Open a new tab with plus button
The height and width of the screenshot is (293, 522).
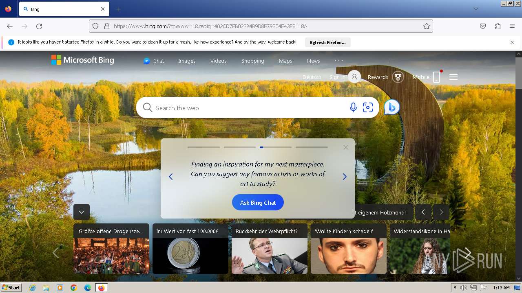(x=118, y=9)
